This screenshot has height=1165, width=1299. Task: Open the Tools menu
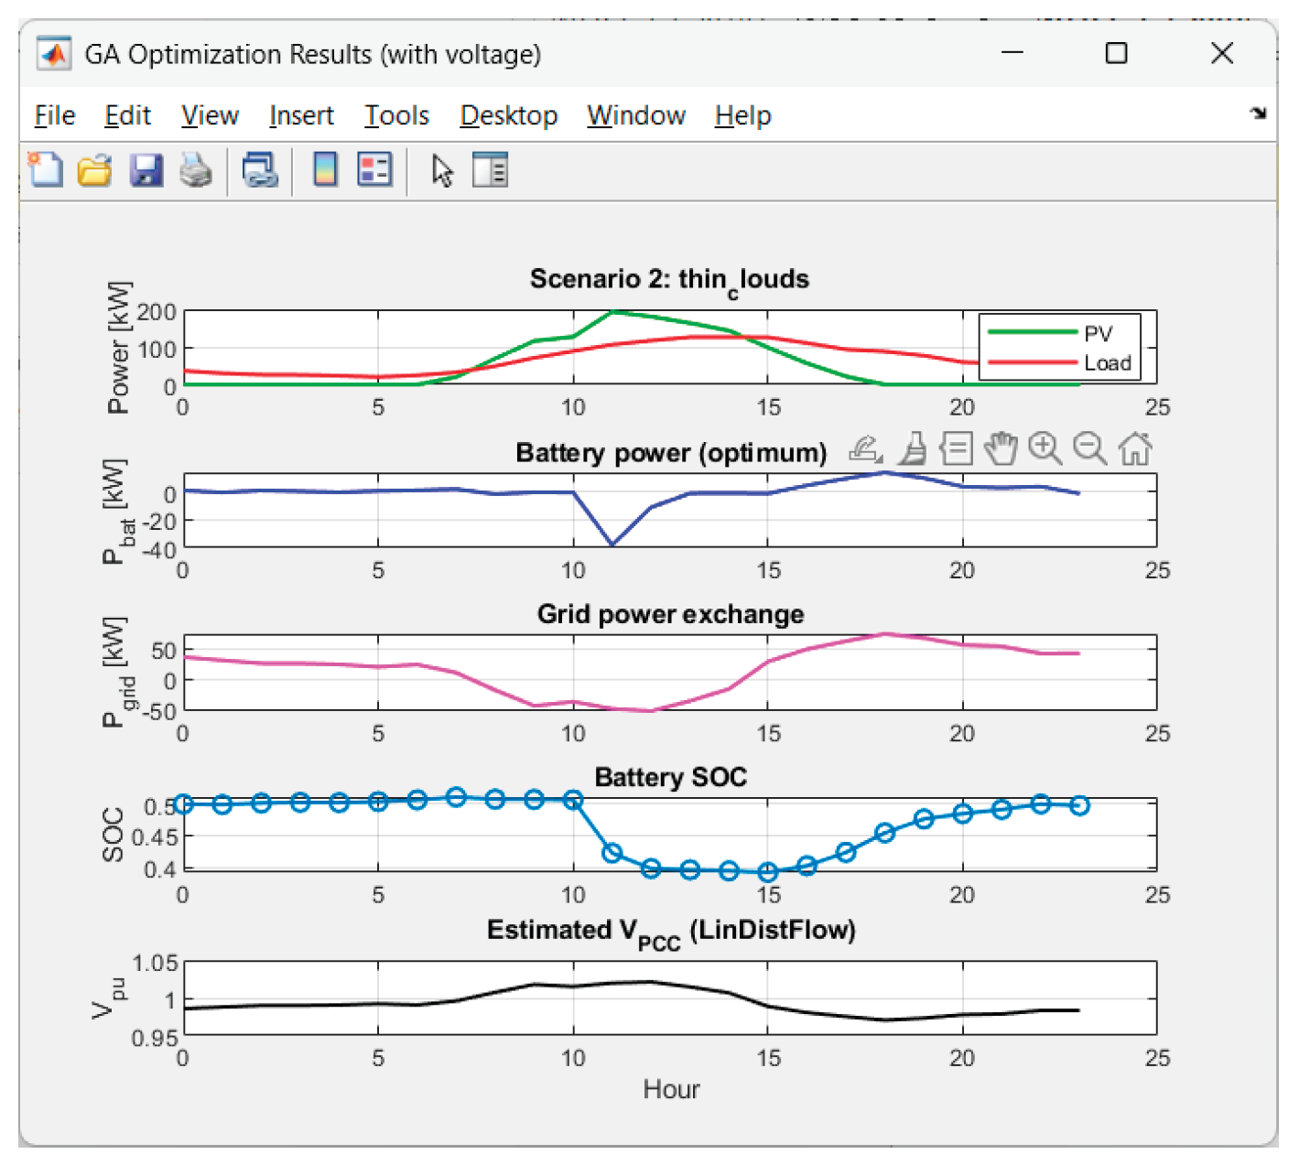[396, 116]
